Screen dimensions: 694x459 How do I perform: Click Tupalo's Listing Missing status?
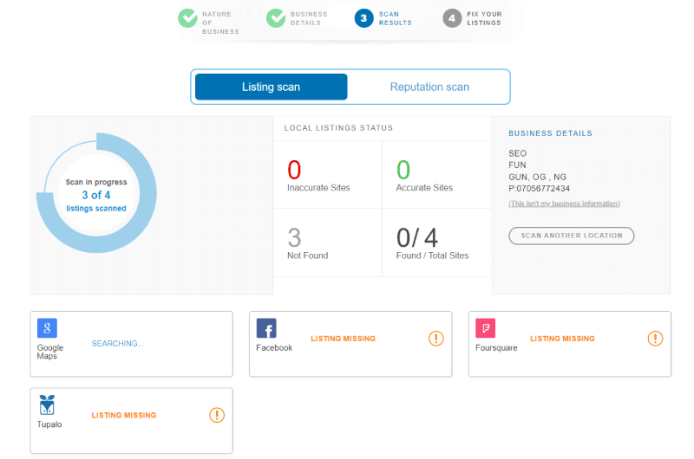(124, 415)
